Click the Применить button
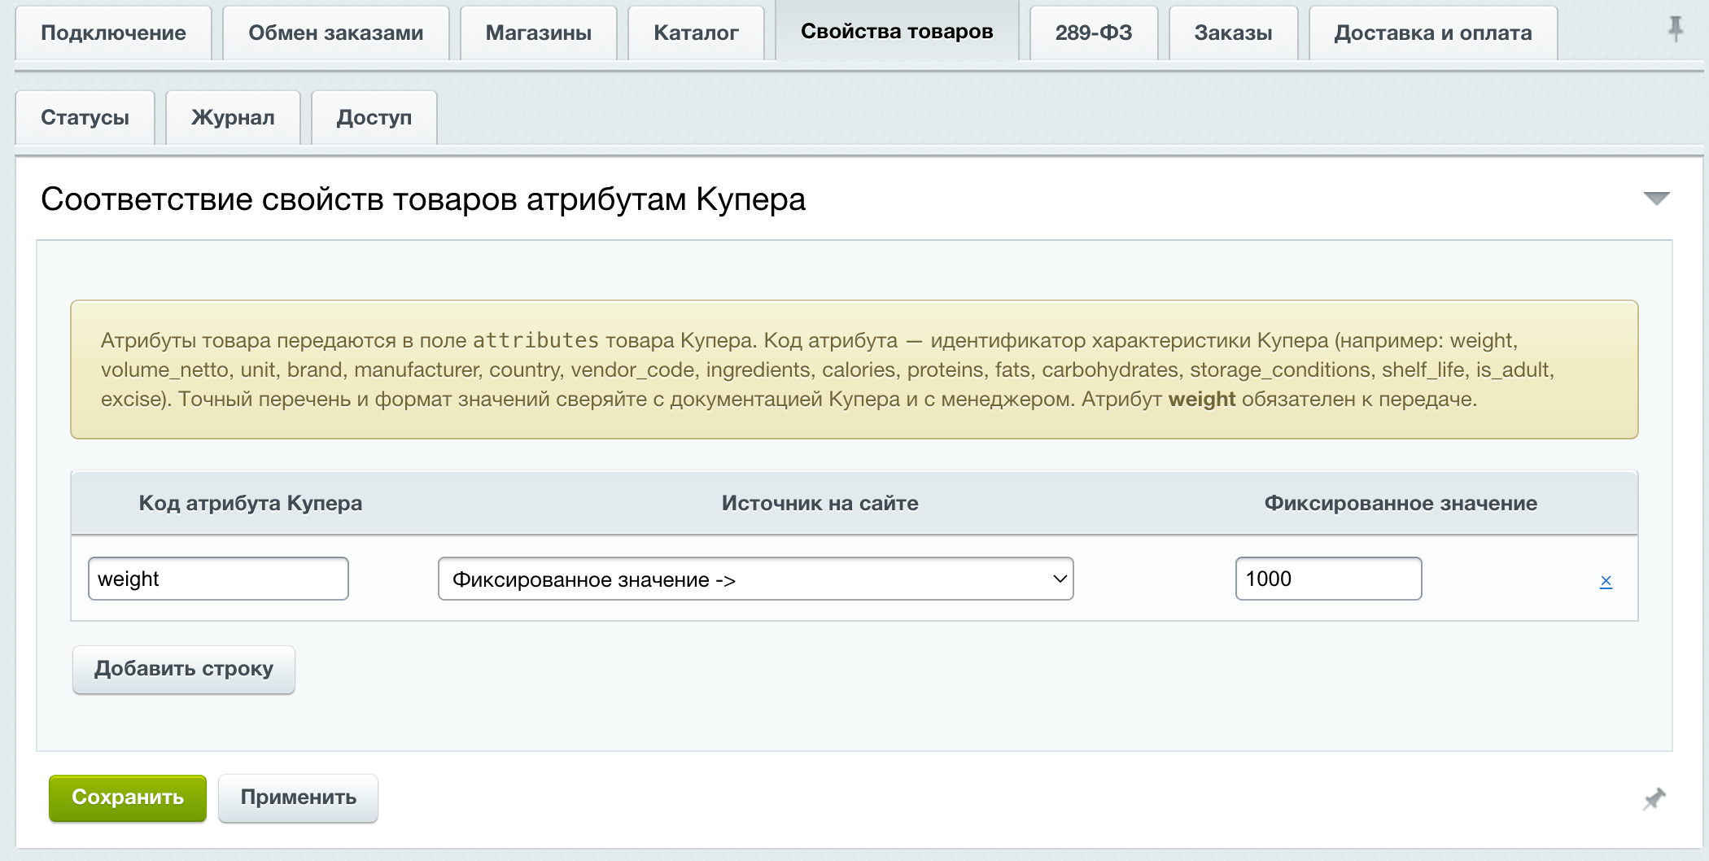The height and width of the screenshot is (861, 1709). [x=298, y=798]
